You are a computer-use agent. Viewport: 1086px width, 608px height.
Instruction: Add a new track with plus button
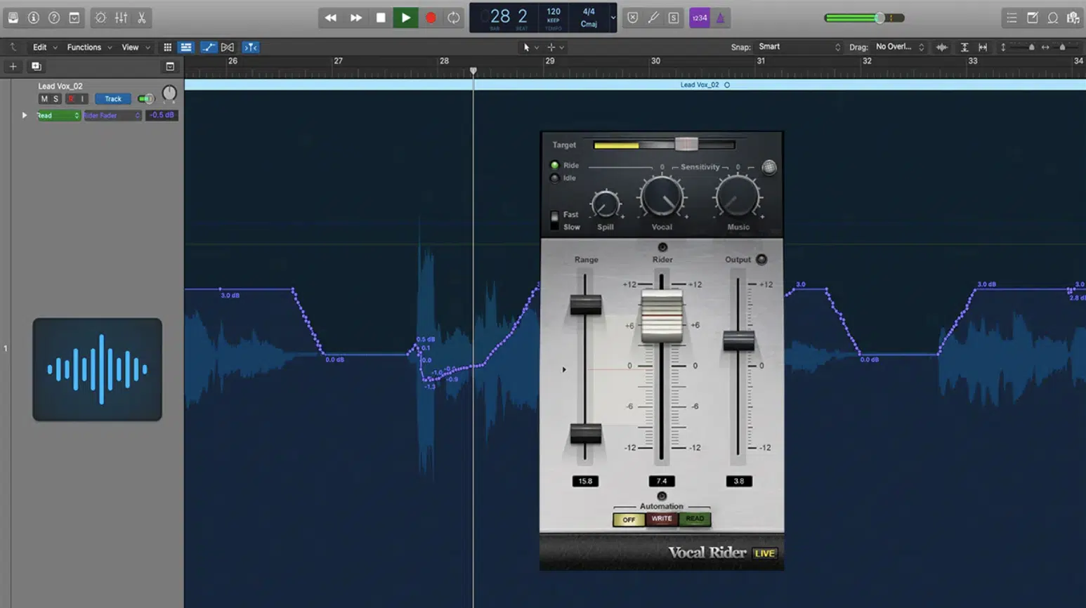click(x=13, y=66)
